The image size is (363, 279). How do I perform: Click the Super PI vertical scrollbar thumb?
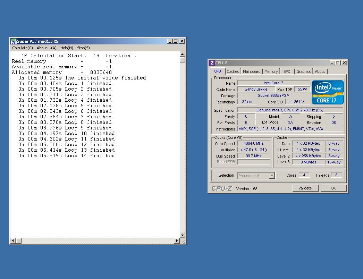click(183, 60)
